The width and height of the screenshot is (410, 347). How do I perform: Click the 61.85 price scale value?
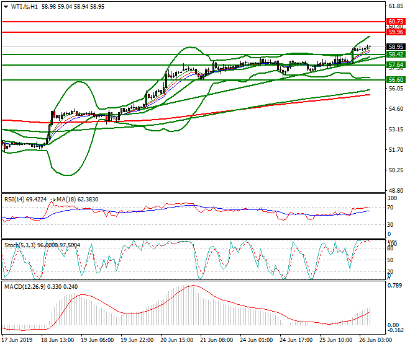[x=396, y=6]
